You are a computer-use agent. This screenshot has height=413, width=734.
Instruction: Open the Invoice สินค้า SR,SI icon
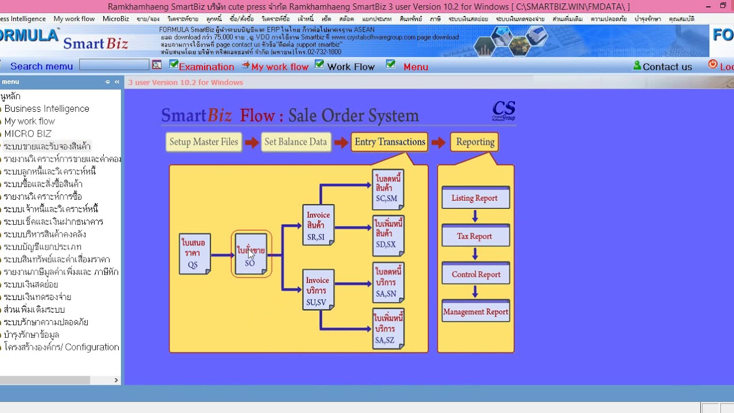(318, 225)
